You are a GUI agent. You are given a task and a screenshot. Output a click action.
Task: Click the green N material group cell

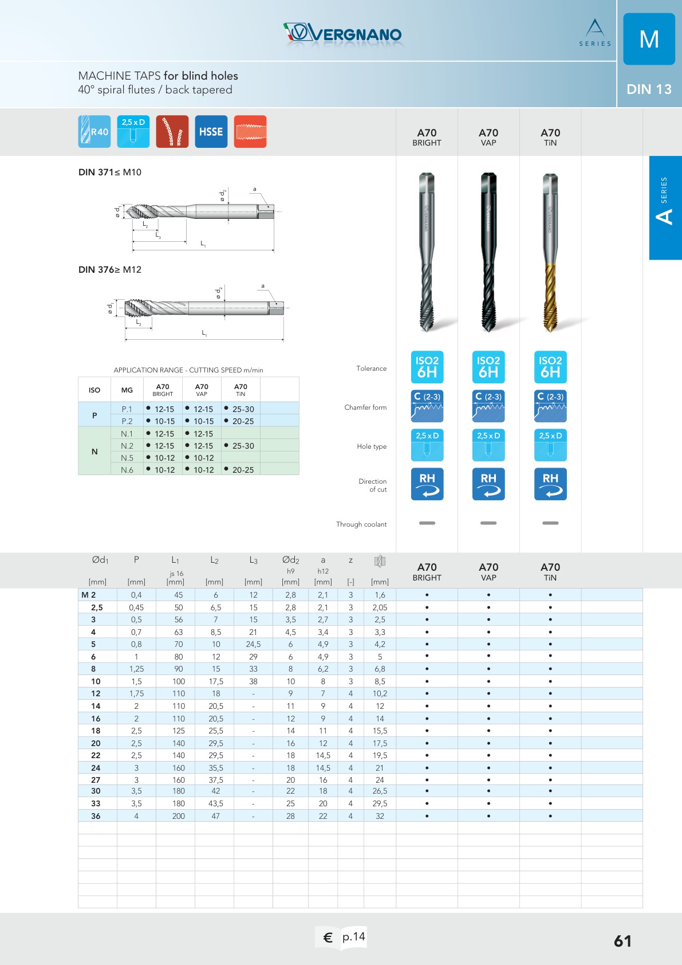pyautogui.click(x=94, y=451)
